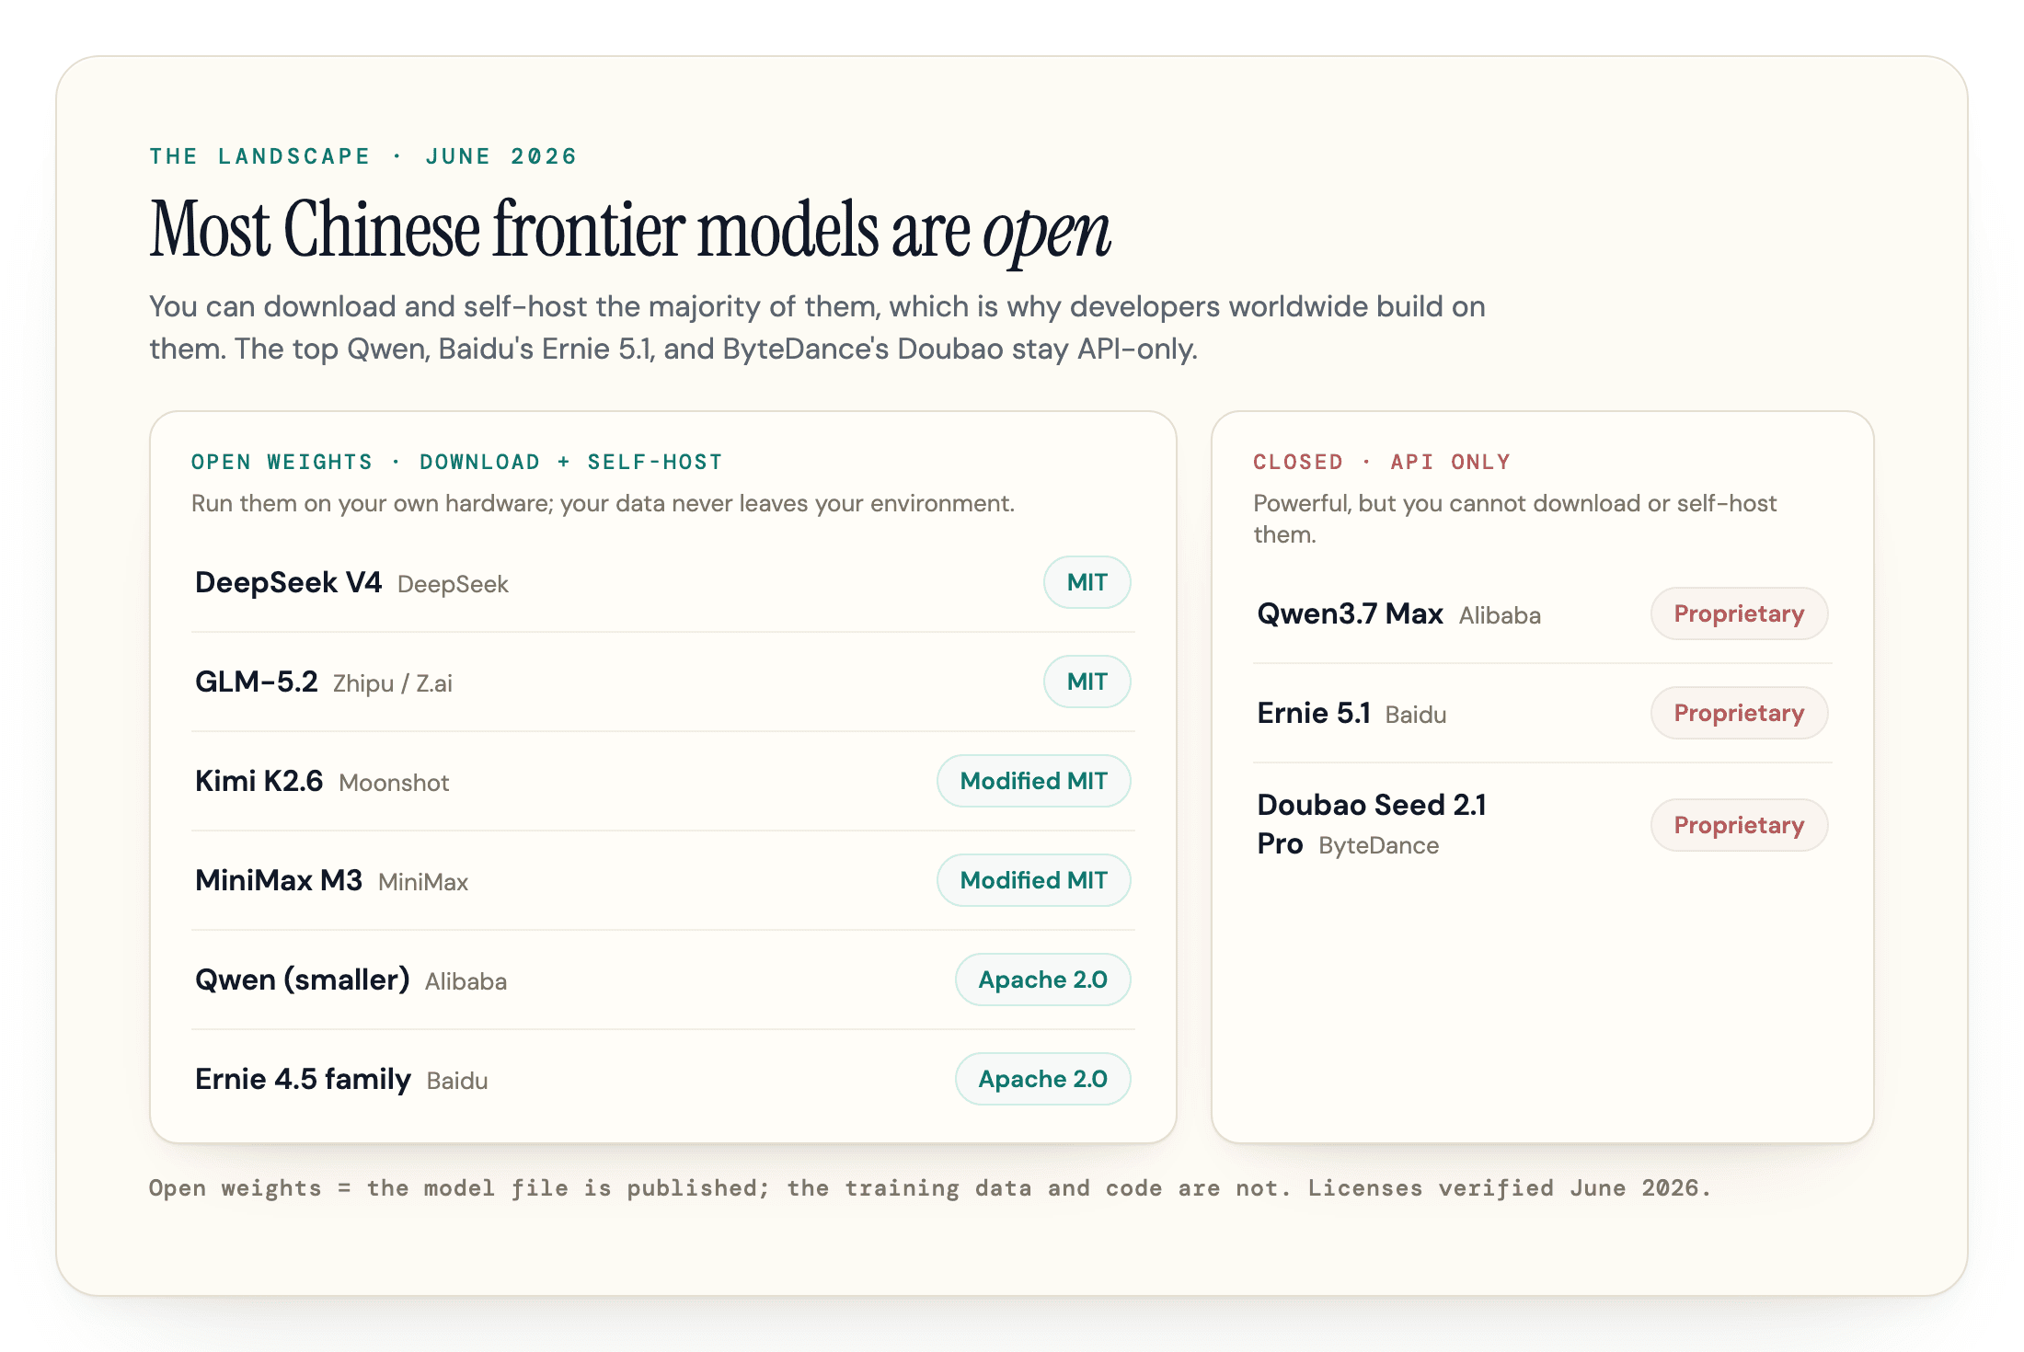Click the MiniMax vendor label
This screenshot has height=1352, width=2024.
(423, 882)
